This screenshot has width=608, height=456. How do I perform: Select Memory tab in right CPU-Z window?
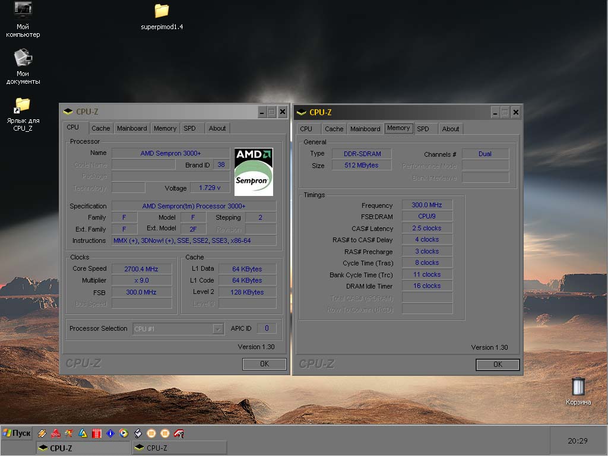398,128
